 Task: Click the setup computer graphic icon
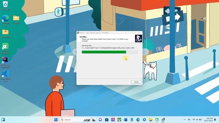138,39
